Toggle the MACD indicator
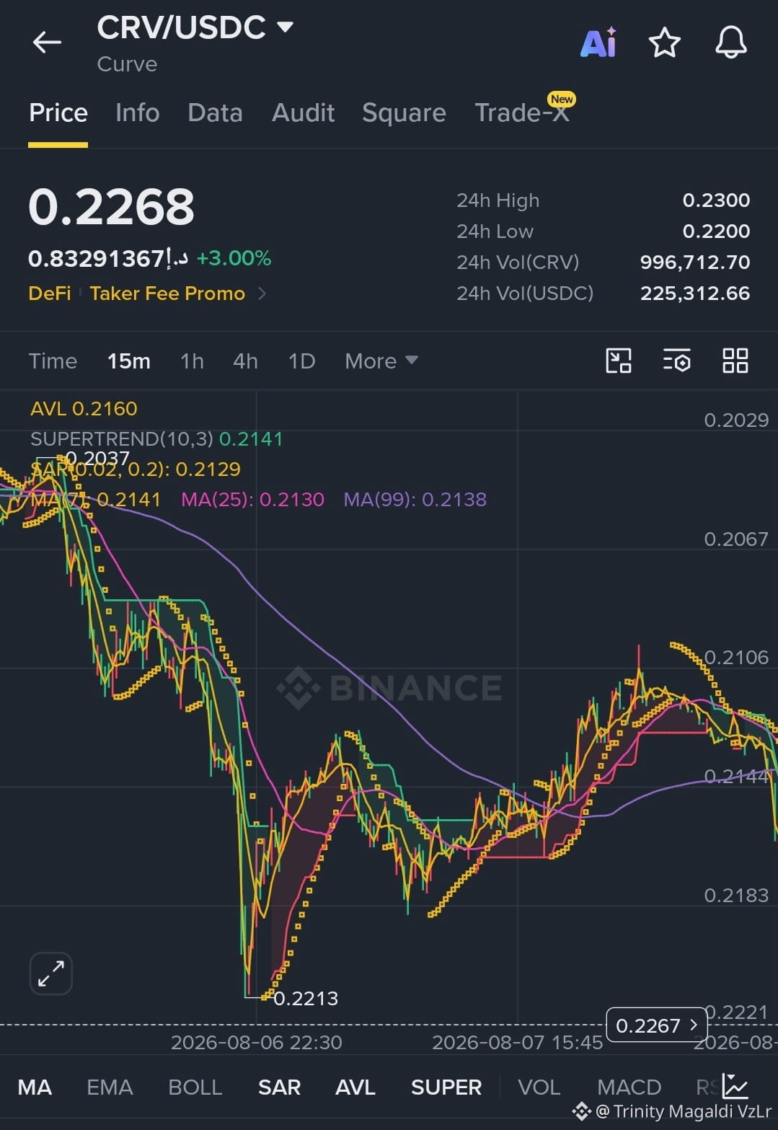This screenshot has height=1130, width=778. [x=629, y=1087]
